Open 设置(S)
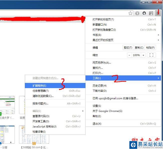Image resolution: width=163 pixels, height=149 pixels. (x=123, y=106)
